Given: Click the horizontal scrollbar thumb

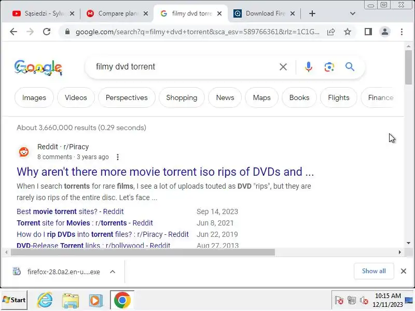Looking at the screenshot, I should (x=143, y=252).
